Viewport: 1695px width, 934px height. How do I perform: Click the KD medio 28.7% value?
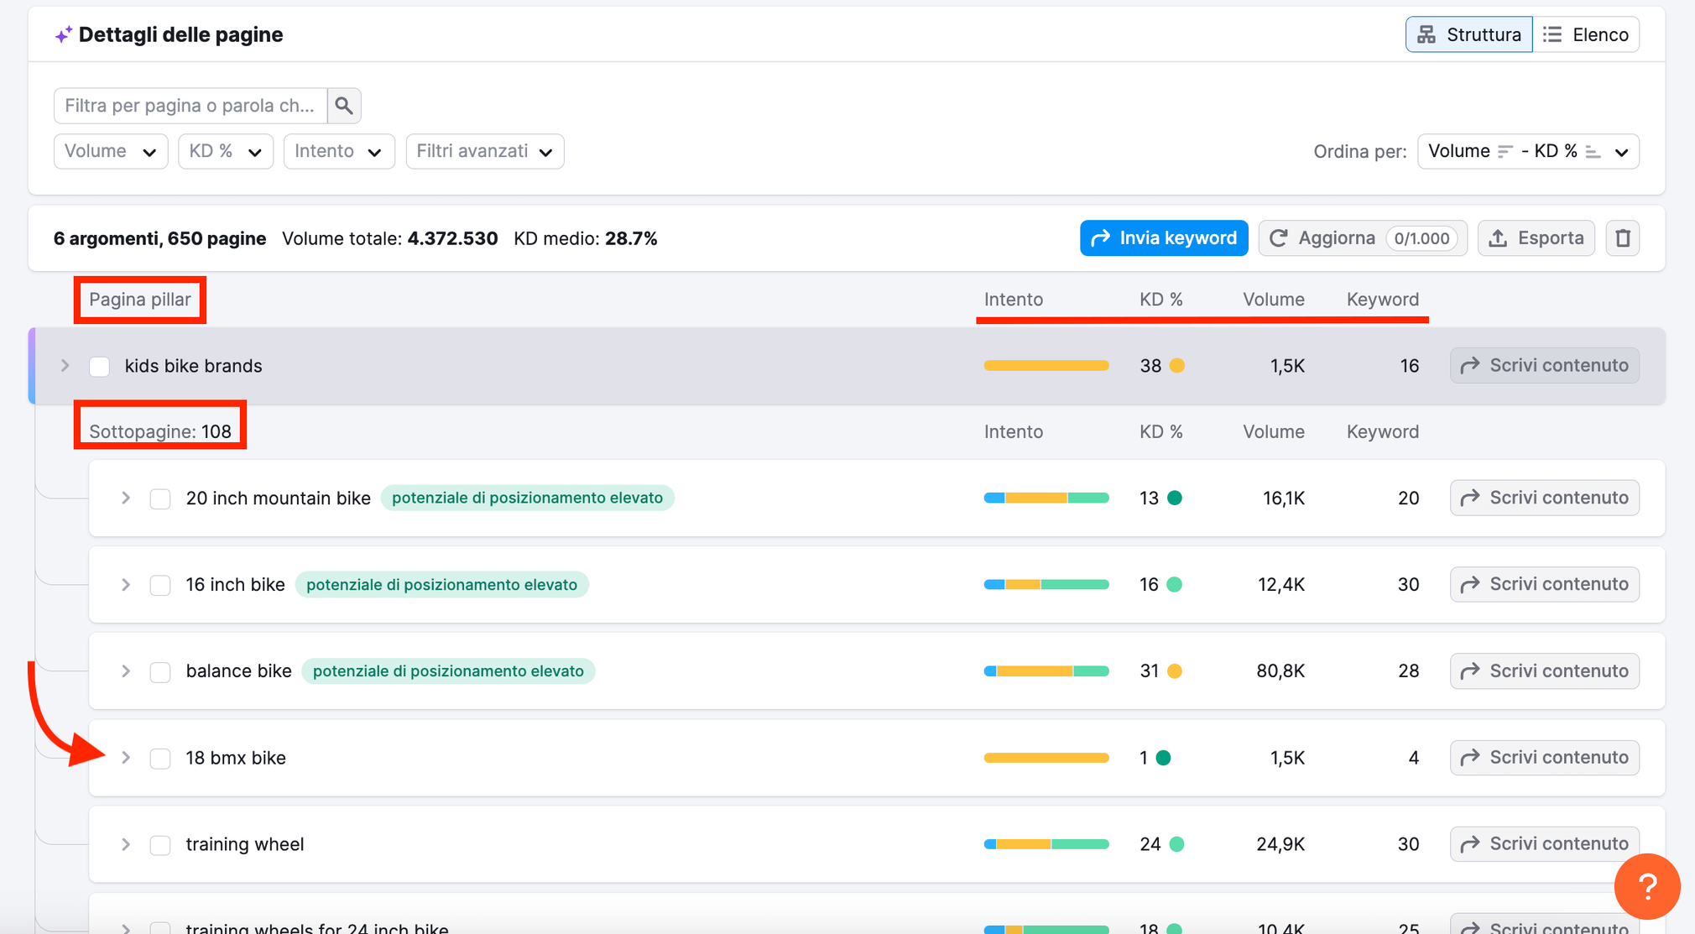point(631,239)
